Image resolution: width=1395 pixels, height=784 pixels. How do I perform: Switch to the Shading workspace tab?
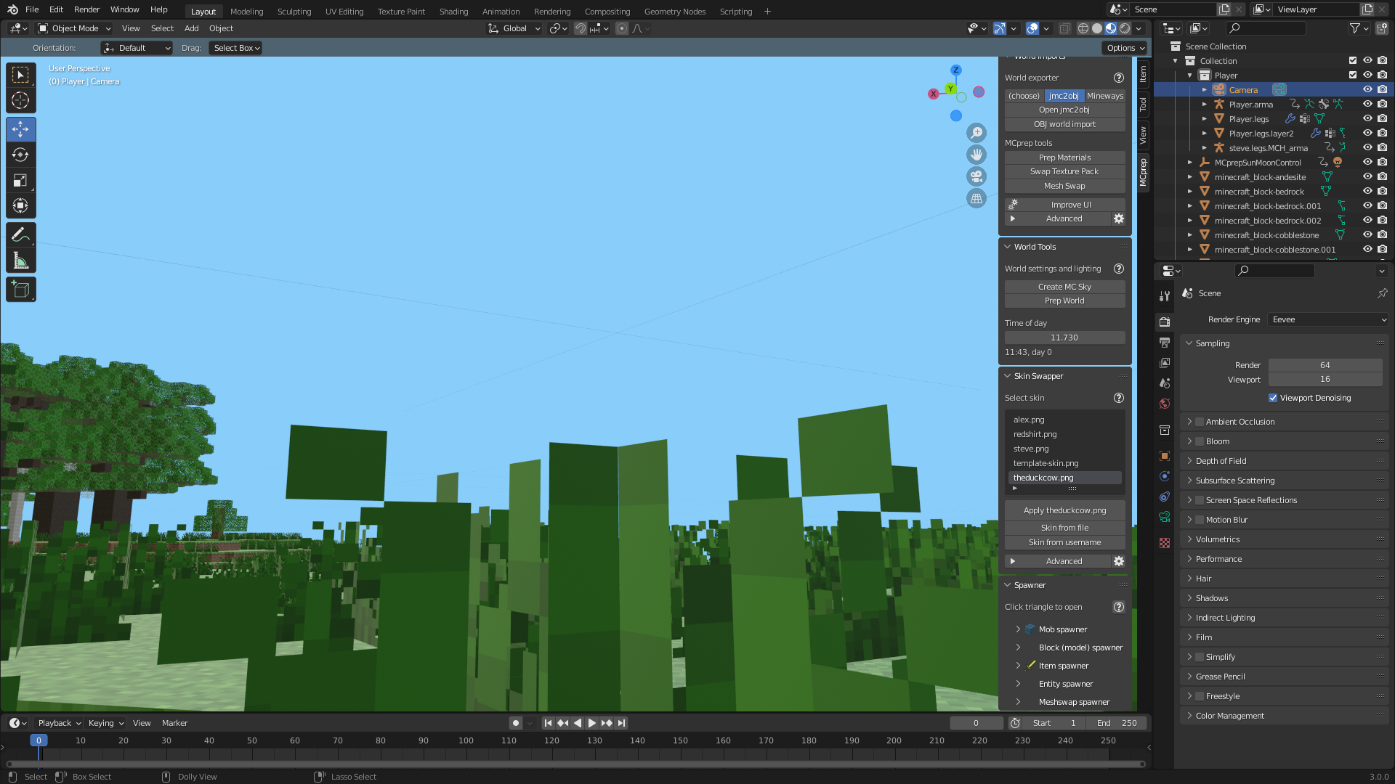[x=453, y=11]
